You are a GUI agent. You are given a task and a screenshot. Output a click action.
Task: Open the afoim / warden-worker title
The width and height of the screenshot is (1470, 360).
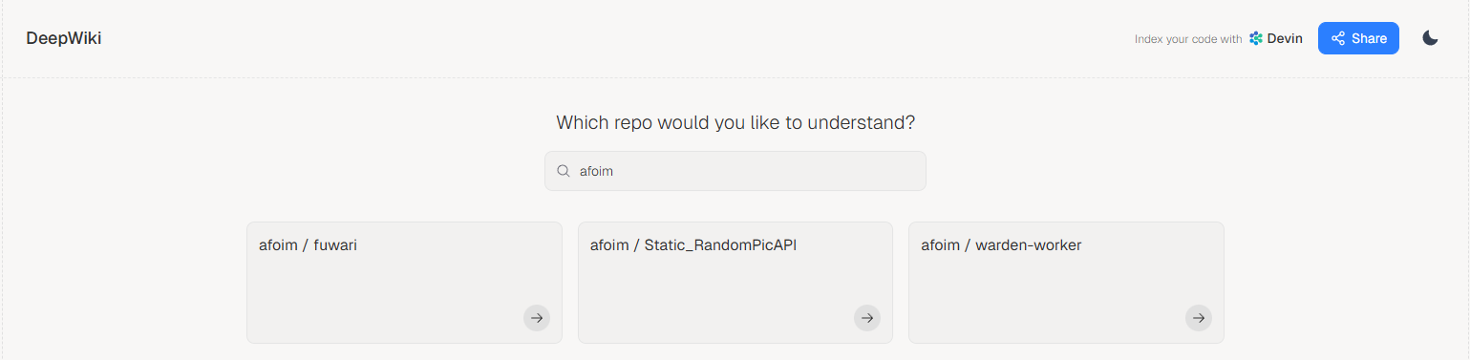pyautogui.click(x=1001, y=245)
